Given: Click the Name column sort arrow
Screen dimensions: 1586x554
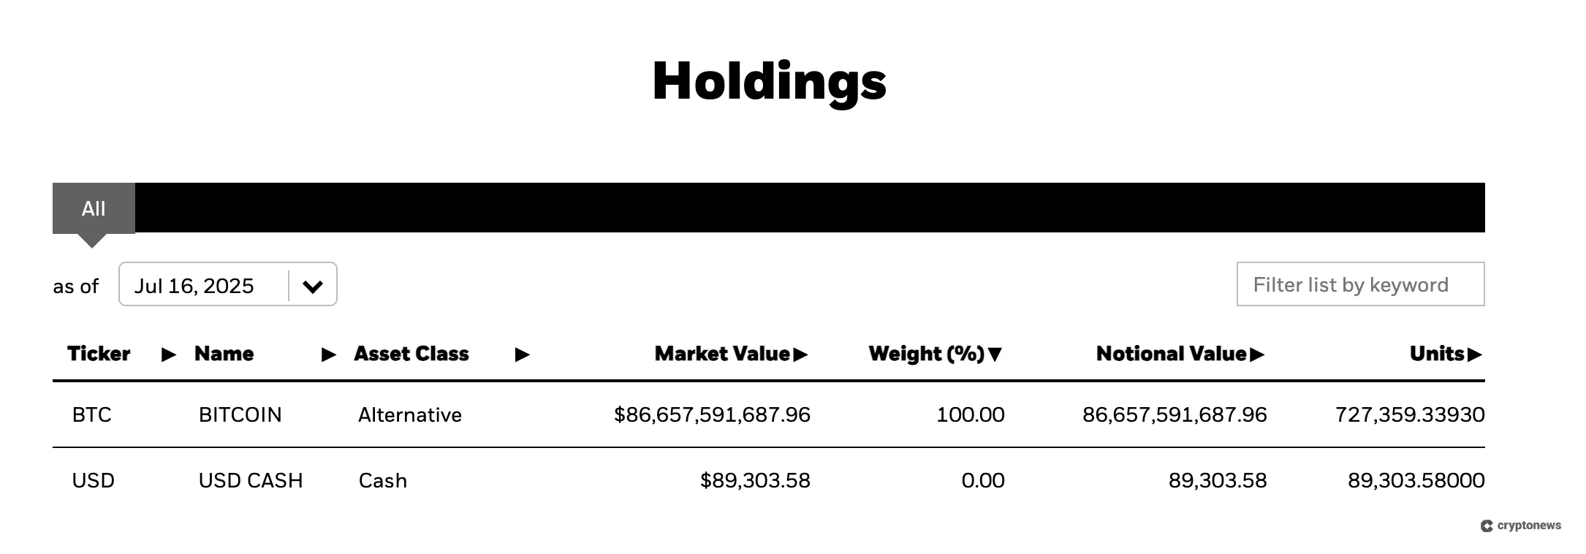Looking at the screenshot, I should 328,355.
